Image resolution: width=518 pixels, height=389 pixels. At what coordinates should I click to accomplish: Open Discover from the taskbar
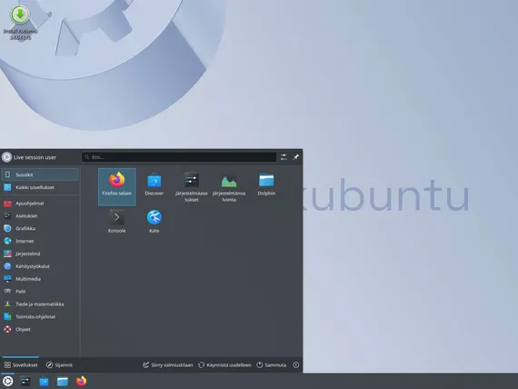(x=44, y=381)
